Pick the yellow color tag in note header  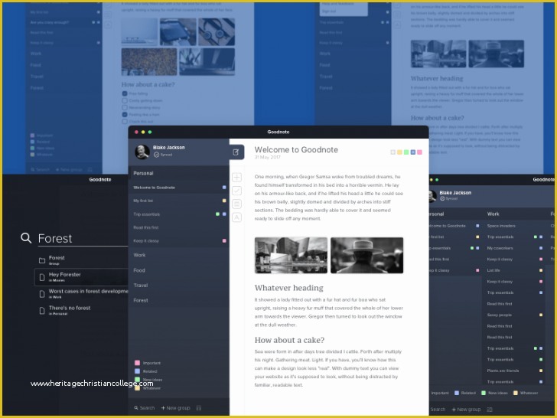pyautogui.click(x=399, y=152)
